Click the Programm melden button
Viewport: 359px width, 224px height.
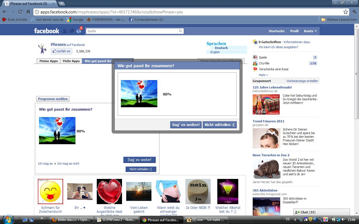[x=53, y=99]
